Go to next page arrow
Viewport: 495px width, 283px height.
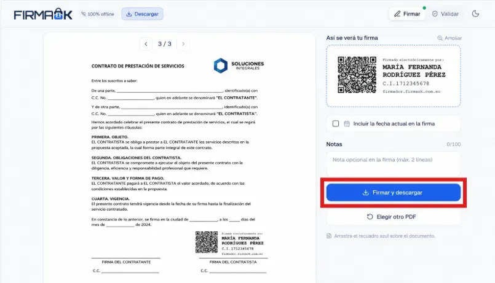click(x=183, y=44)
